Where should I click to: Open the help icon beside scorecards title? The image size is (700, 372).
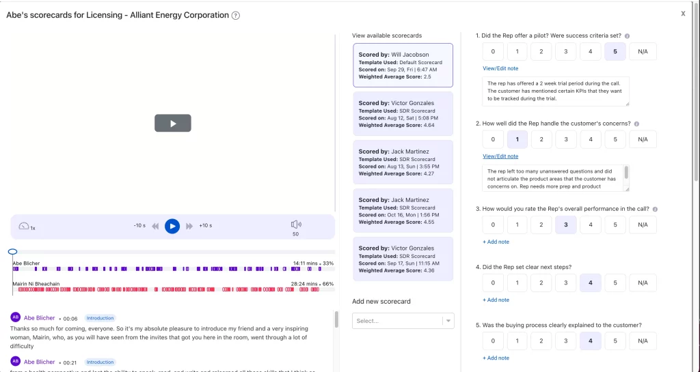236,16
